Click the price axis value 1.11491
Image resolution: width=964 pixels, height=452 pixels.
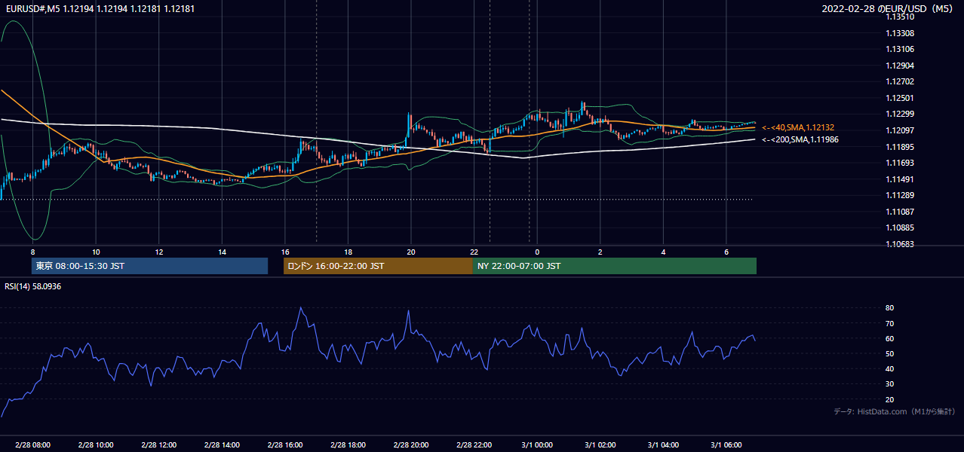(x=900, y=179)
